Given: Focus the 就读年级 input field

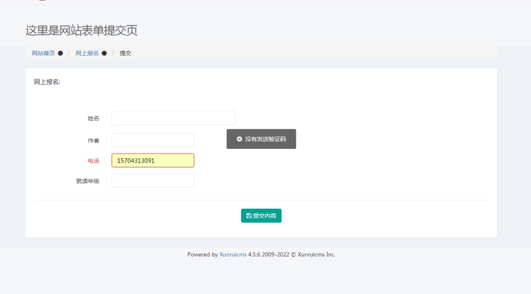Looking at the screenshot, I should pyautogui.click(x=153, y=181).
